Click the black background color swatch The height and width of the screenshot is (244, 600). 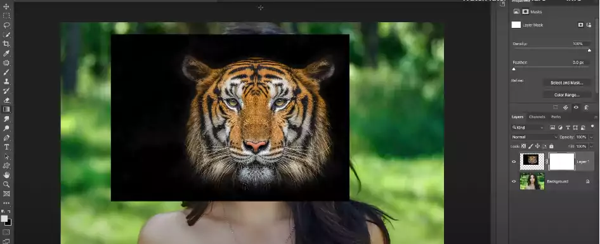pyautogui.click(x=8, y=222)
